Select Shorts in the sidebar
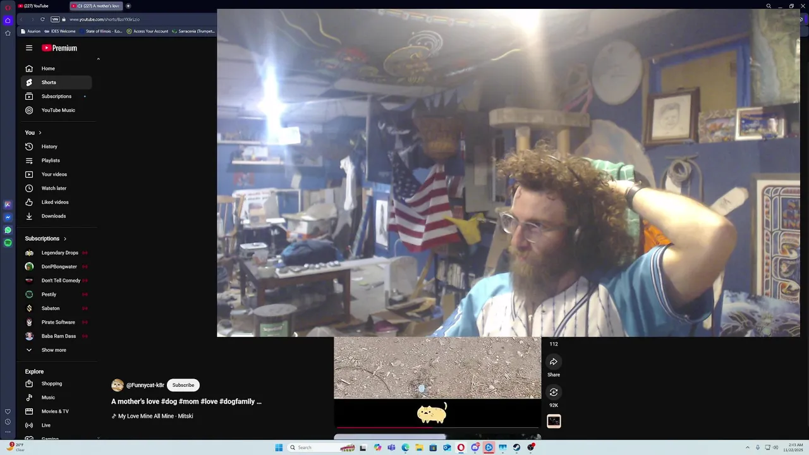This screenshot has width=809, height=455. click(56, 82)
